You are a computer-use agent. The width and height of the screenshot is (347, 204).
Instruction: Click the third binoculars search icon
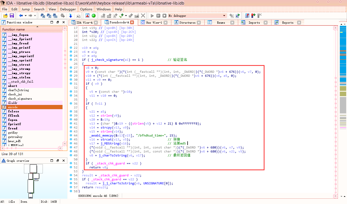(x=56, y=16)
